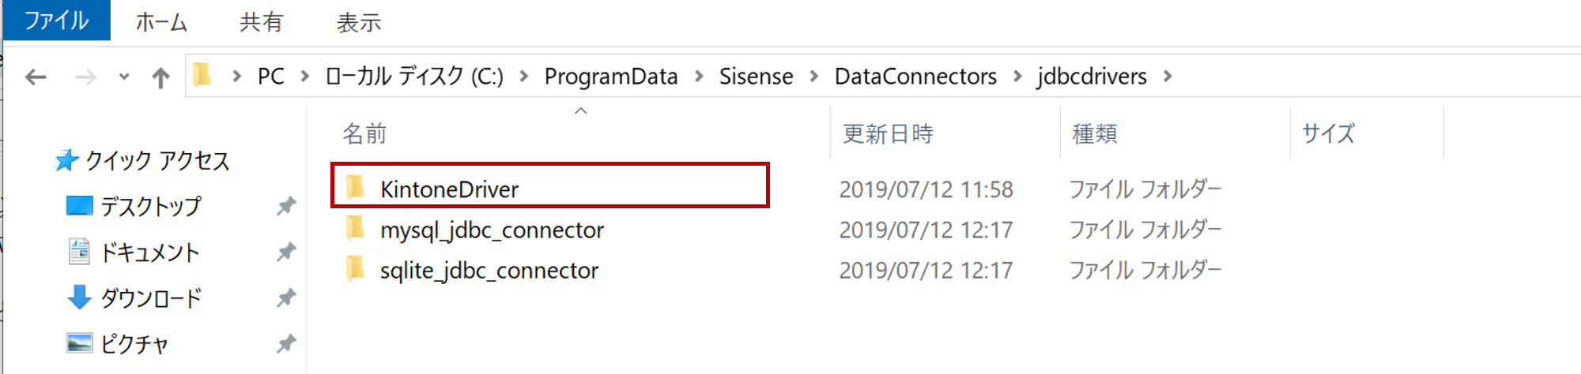Open the ファイル menu tab
Viewport: 1581px width, 374px height.
[57, 21]
